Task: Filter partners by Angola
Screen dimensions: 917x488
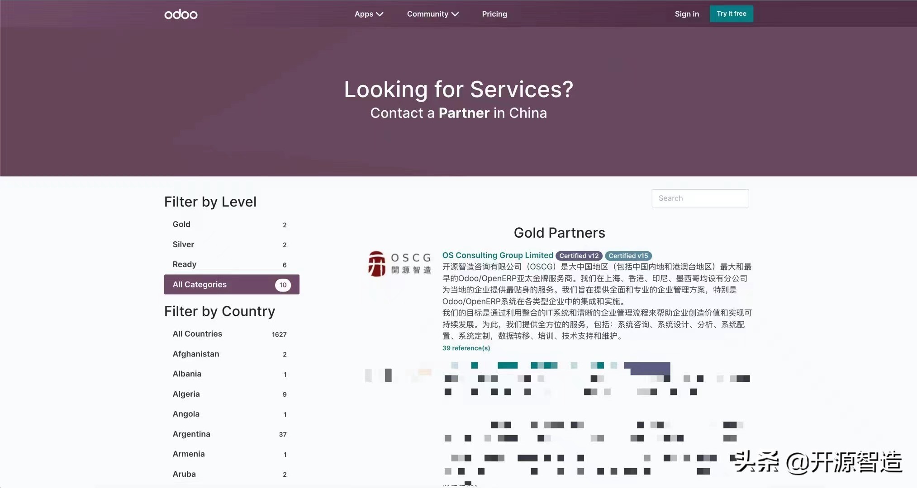Action: pos(231,414)
